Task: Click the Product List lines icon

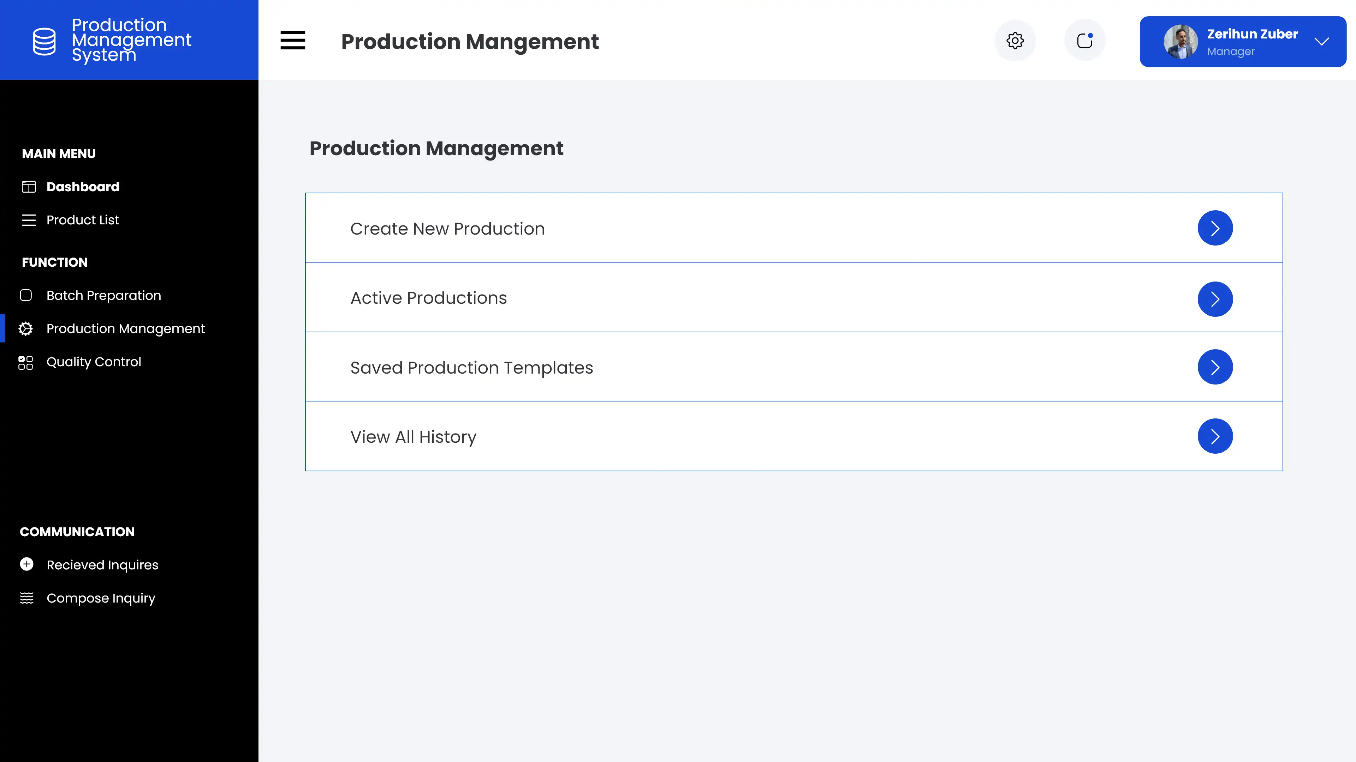Action: click(x=28, y=220)
